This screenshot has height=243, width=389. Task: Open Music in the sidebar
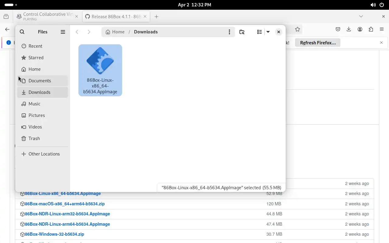click(x=43, y=104)
